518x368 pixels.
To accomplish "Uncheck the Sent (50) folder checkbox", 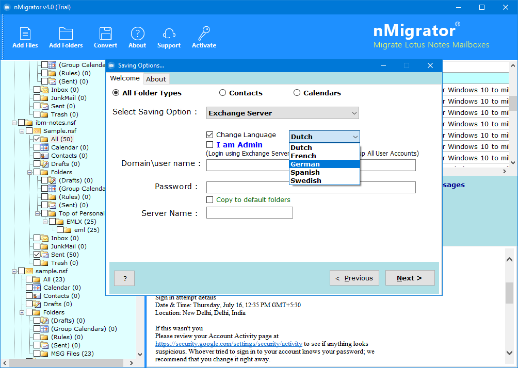I will pyautogui.click(x=37, y=255).
